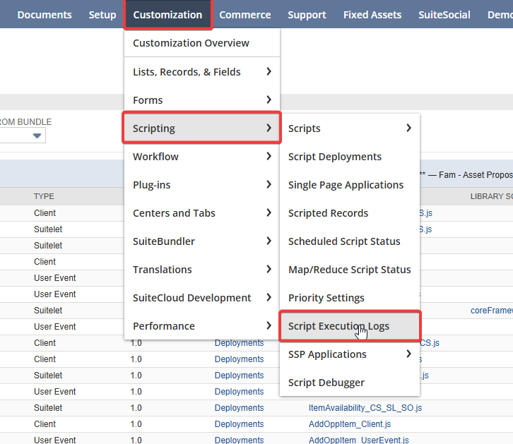Screen dimensions: 513x444
Task: Open ItemAvailability_CS_SL_SO.js script file link
Action: tap(365, 408)
